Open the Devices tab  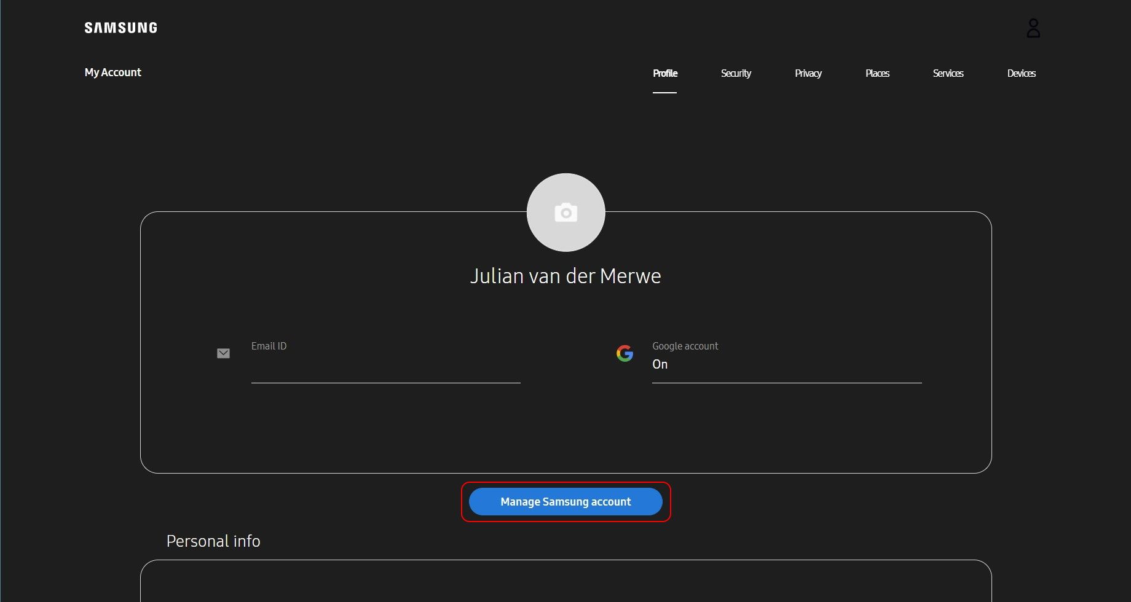click(x=1021, y=74)
